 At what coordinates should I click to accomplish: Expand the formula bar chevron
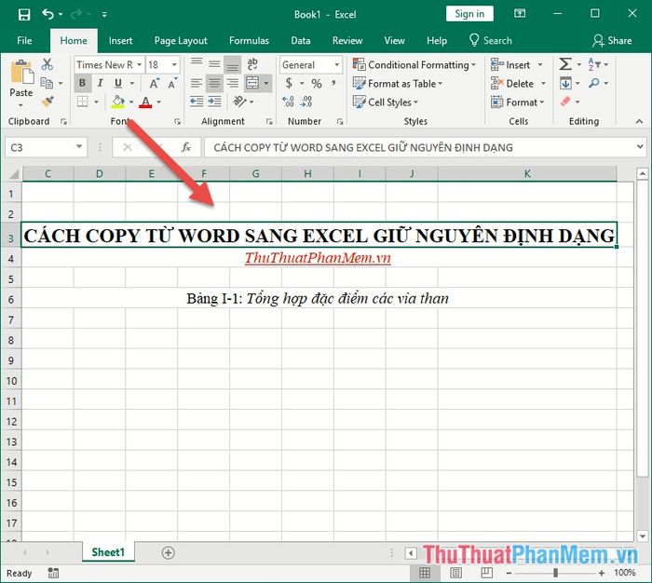pos(640,147)
